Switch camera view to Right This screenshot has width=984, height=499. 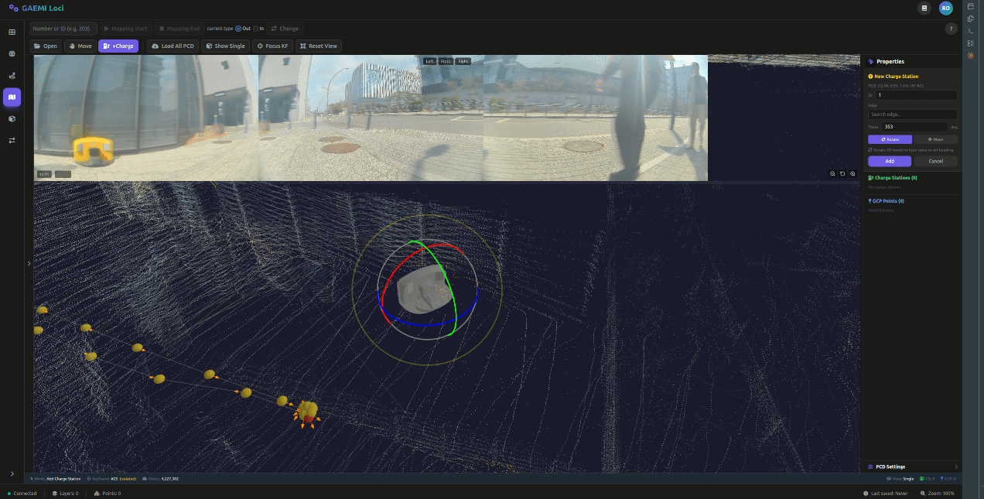[x=463, y=61]
